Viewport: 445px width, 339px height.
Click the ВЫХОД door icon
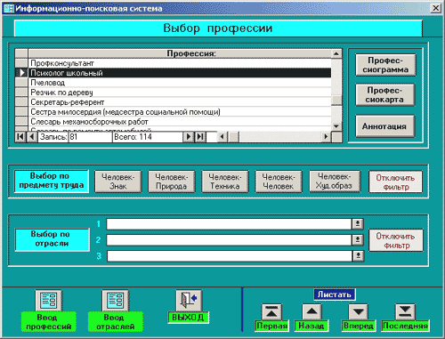click(x=189, y=300)
